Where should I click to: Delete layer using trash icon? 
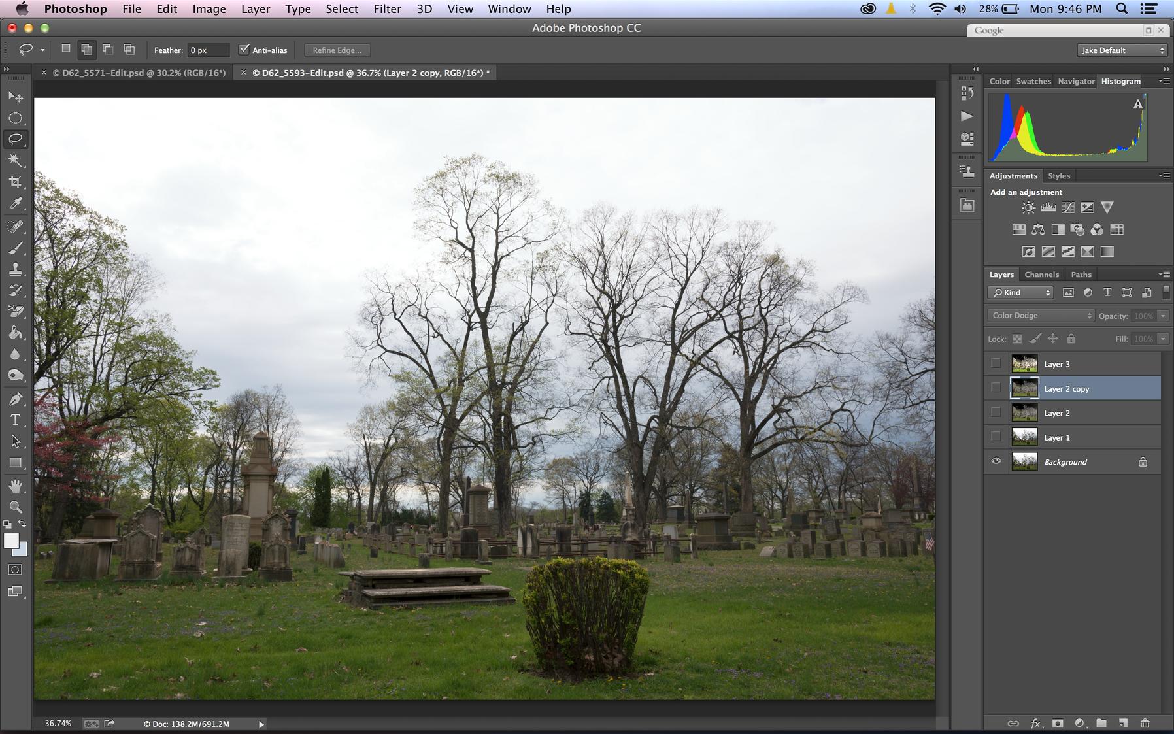tap(1145, 723)
